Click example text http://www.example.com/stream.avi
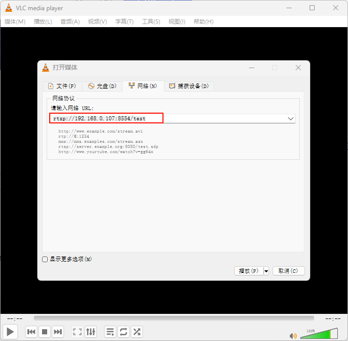Image resolution: width=348 pixels, height=341 pixels. (x=100, y=131)
